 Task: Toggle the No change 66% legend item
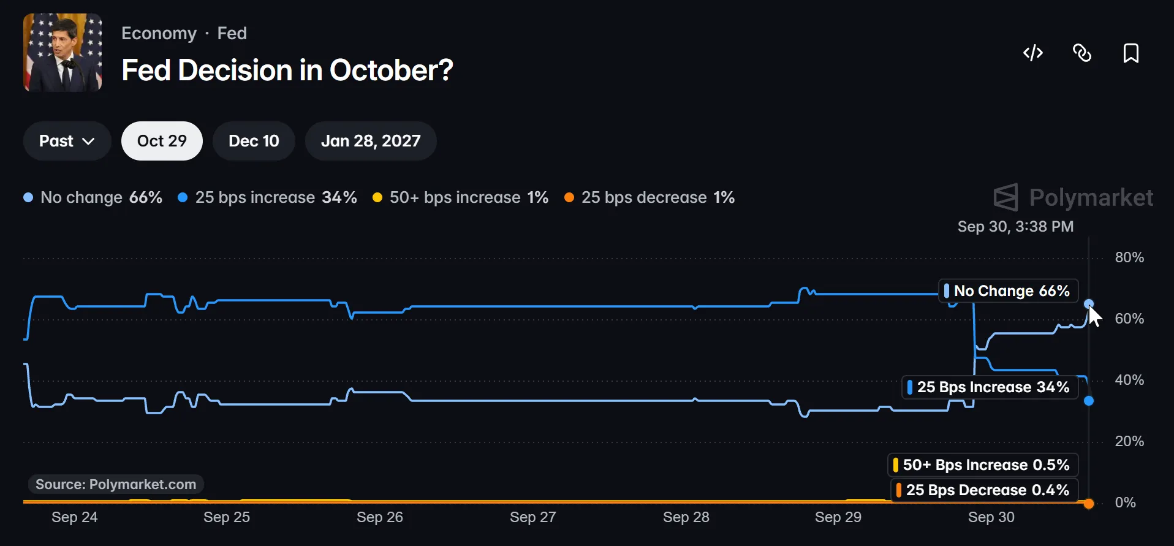93,197
